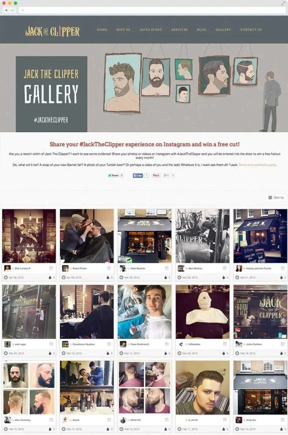The height and width of the screenshot is (435, 288).
Task: Click Hayley Jasmine Furner's avatar
Action: (239, 268)
